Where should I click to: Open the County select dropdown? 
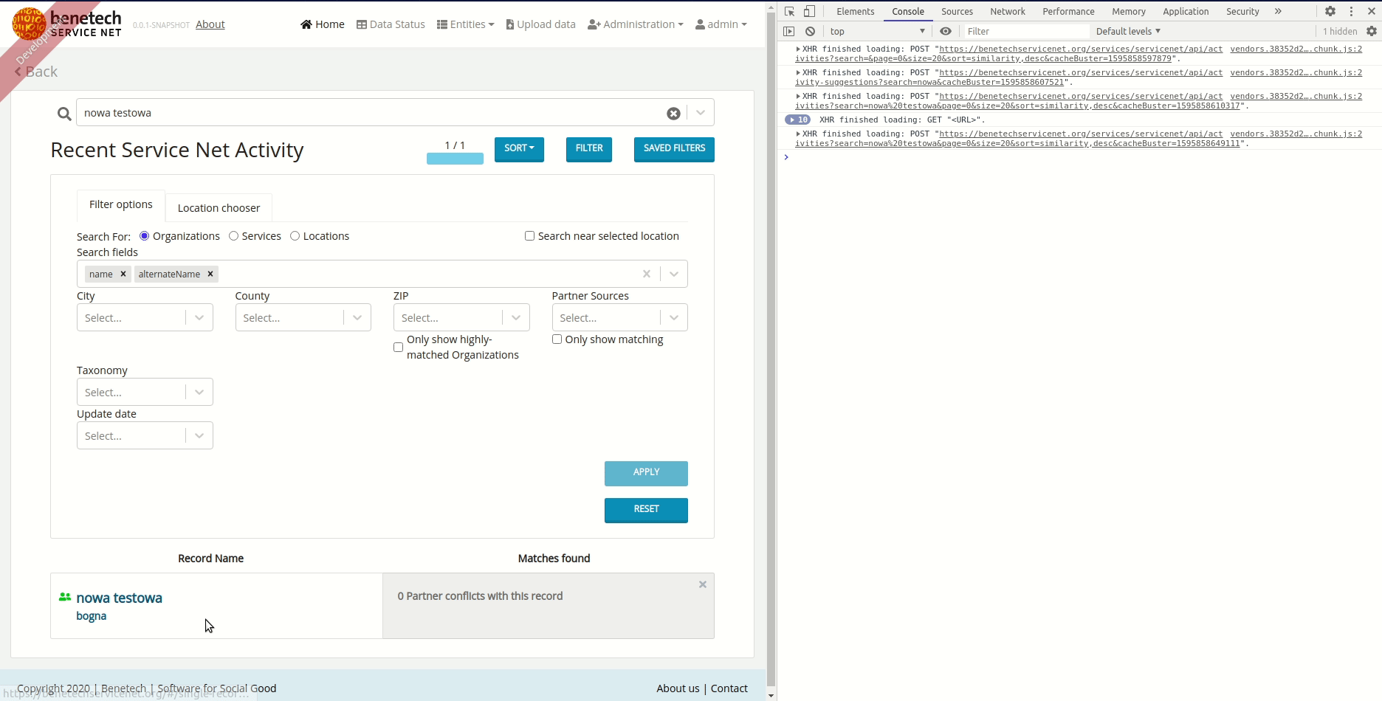coord(303,318)
